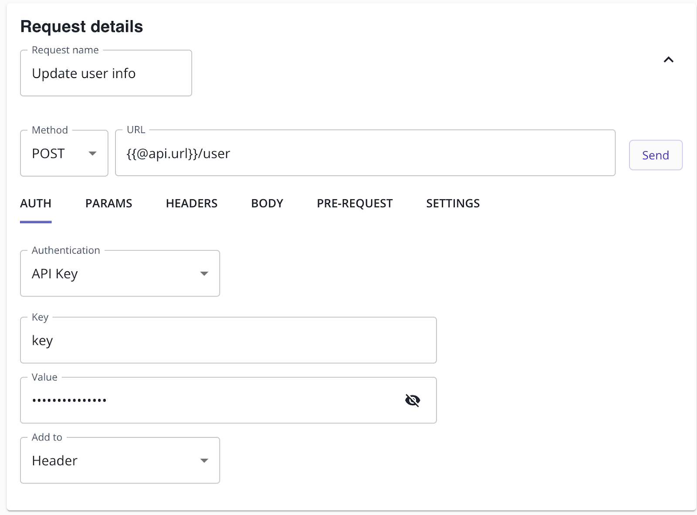Screen dimensions: 697x515
Task: Click into the Request name field
Action: pyautogui.click(x=106, y=74)
